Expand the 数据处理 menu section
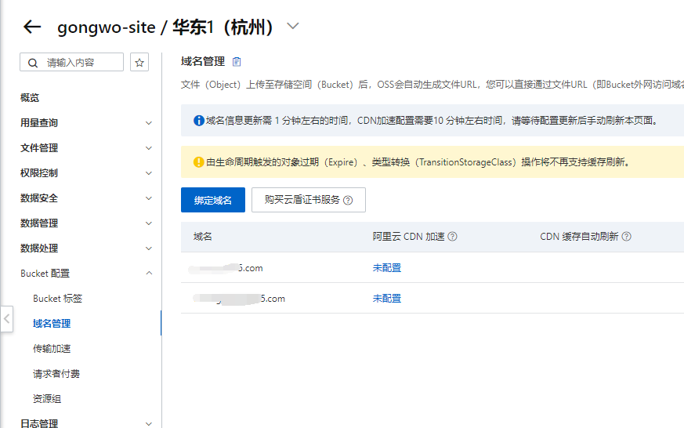The image size is (684, 428). (x=86, y=248)
